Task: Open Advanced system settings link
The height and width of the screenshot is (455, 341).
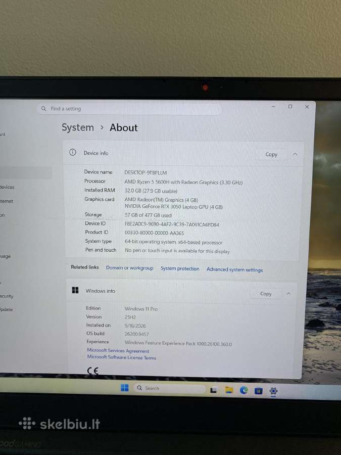Action: [x=234, y=269]
